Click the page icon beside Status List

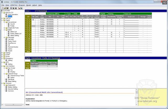(x=9, y=32)
